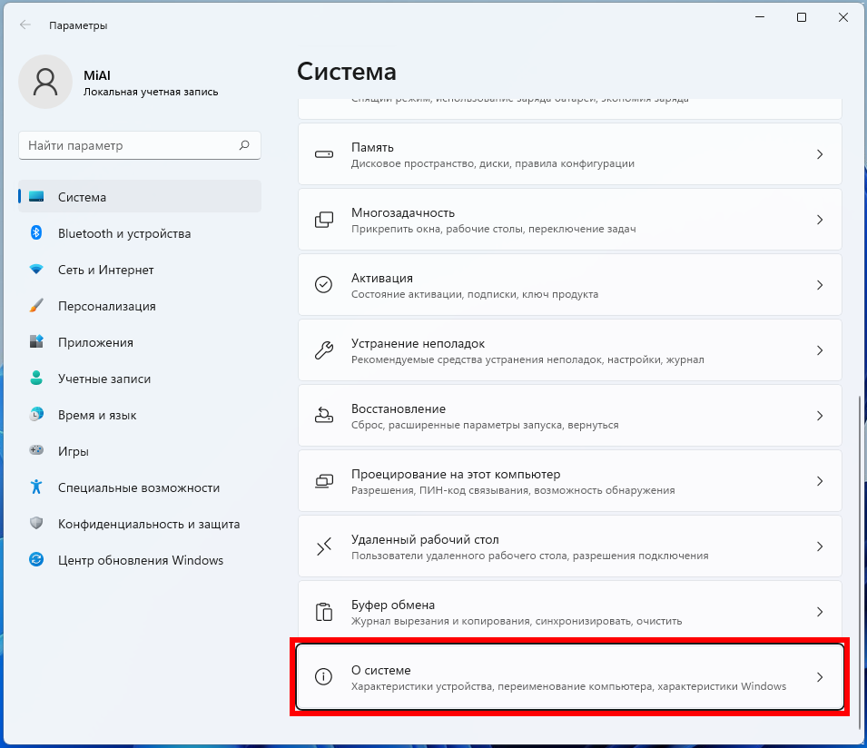
Task: Click the Bluetooth icon in the sidebar
Action: (36, 233)
